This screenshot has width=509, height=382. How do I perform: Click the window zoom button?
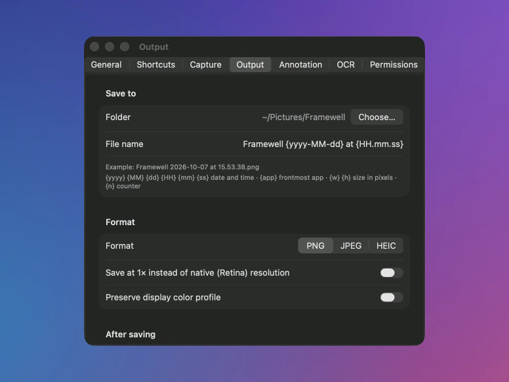125,47
